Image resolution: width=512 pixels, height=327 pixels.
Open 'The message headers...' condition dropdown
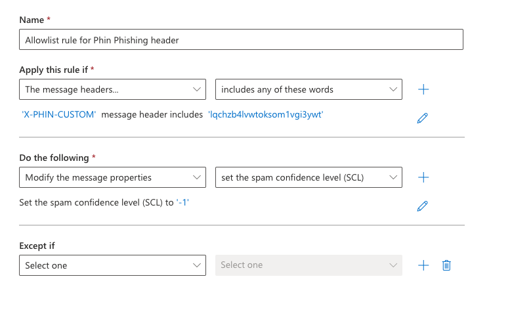(113, 89)
